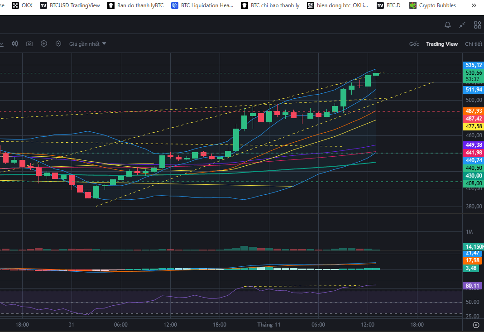Take a chart snapshot with the camera icon

29,43
